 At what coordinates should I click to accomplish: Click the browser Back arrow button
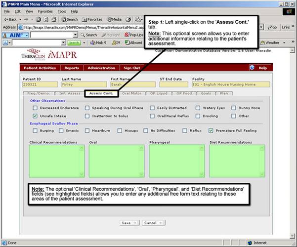click(10, 19)
